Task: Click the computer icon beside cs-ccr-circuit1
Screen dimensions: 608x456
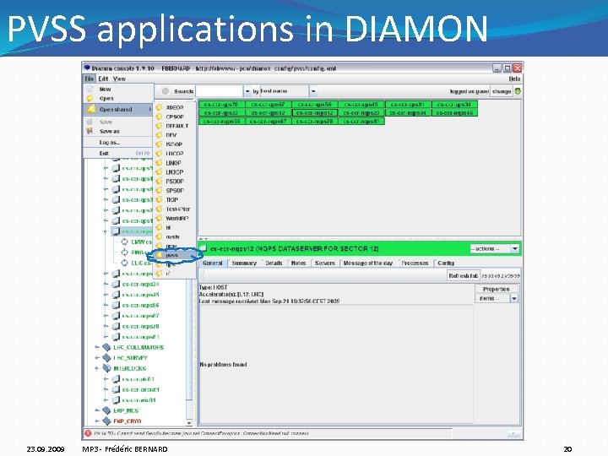Action: [x=116, y=389]
